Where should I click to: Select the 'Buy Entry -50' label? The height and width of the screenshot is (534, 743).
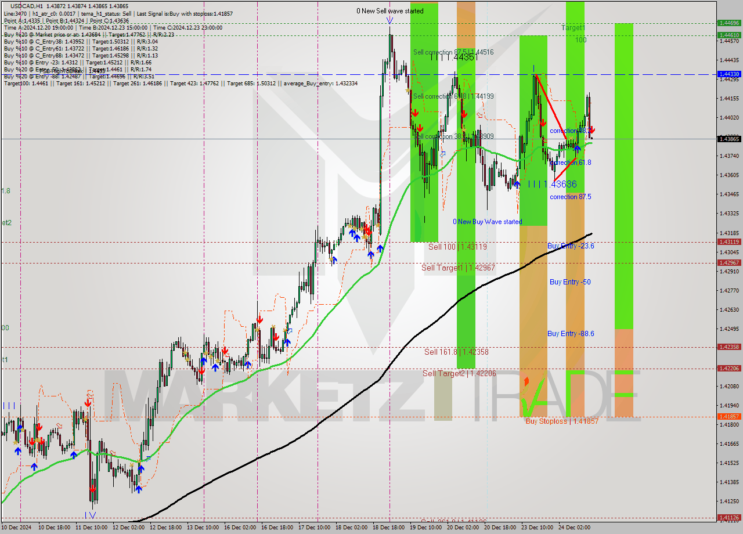[x=570, y=282]
